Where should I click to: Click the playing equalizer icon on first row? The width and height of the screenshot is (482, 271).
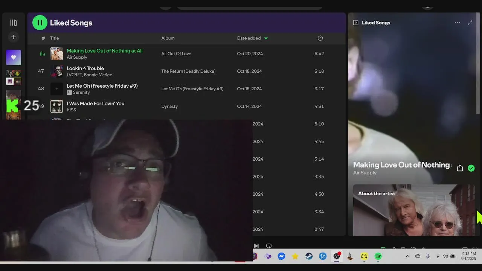(43, 53)
